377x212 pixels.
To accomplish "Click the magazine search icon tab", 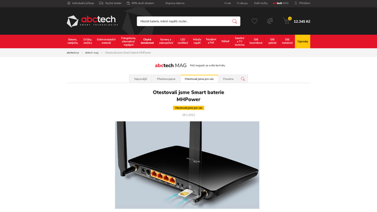I will (x=243, y=79).
